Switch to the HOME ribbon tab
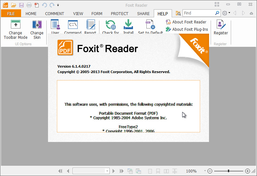 31,14
